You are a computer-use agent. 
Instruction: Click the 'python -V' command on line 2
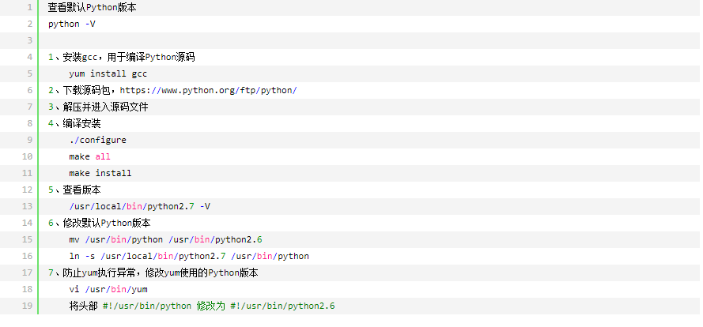pos(72,24)
